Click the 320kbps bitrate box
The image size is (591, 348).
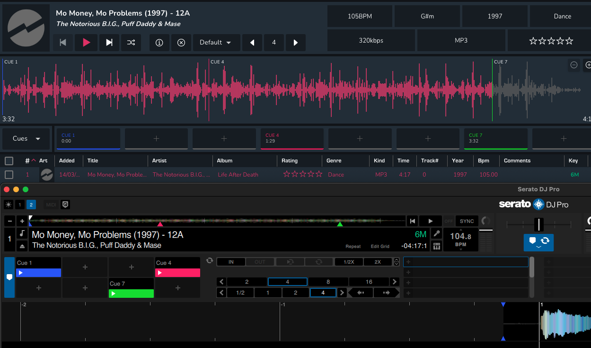click(371, 40)
